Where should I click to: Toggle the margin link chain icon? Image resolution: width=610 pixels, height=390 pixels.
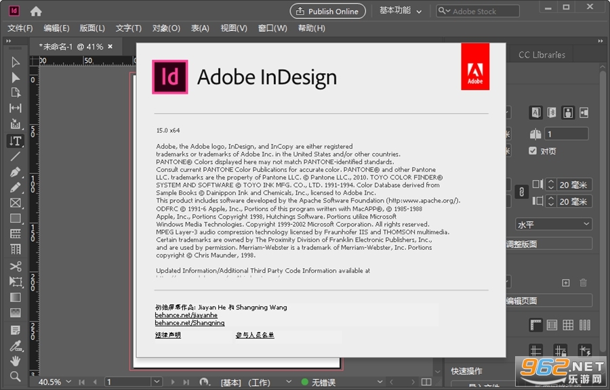(521, 192)
